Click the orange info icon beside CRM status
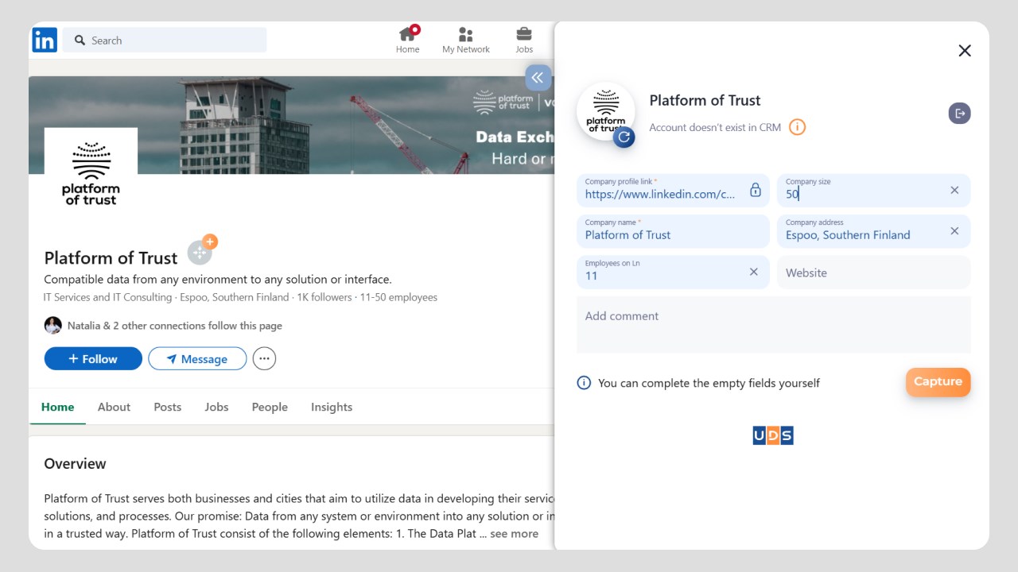This screenshot has height=572, width=1018. point(797,127)
